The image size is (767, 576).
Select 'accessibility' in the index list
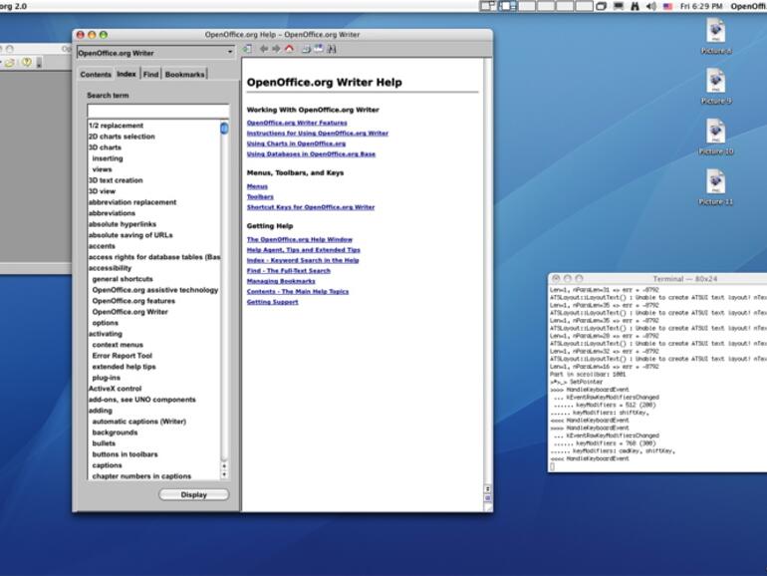click(110, 268)
